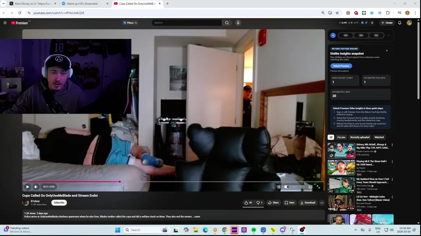Select the All filter chip
Viewport: 421px width, 236px height.
click(x=331, y=137)
